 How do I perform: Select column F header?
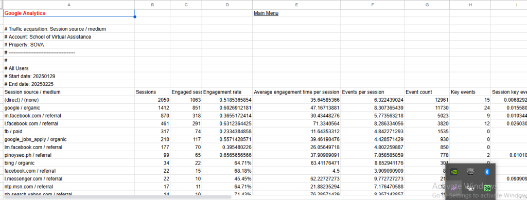click(x=373, y=5)
